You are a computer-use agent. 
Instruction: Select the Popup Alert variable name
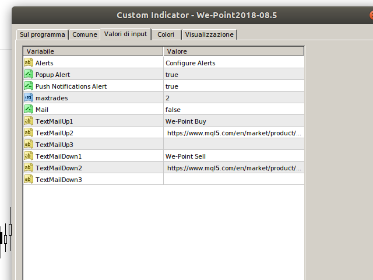tap(52, 75)
